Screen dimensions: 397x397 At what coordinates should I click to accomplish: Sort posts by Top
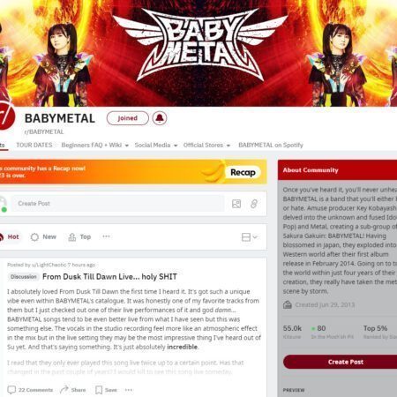[79, 237]
